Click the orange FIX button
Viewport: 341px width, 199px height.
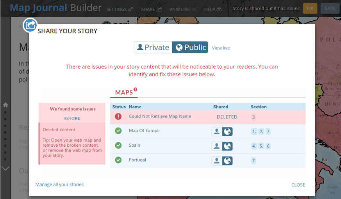[x=310, y=9]
